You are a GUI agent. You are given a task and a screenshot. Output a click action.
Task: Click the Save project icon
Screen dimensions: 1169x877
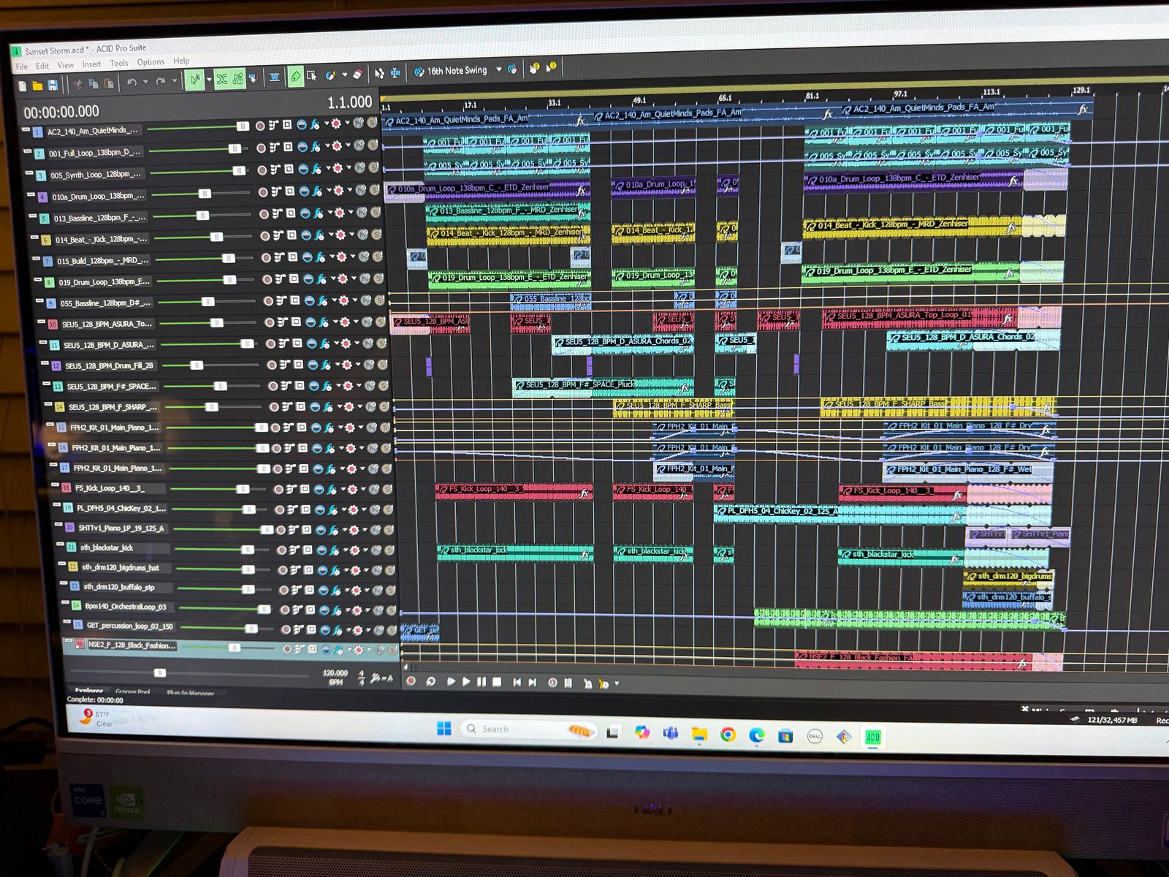pos(53,86)
